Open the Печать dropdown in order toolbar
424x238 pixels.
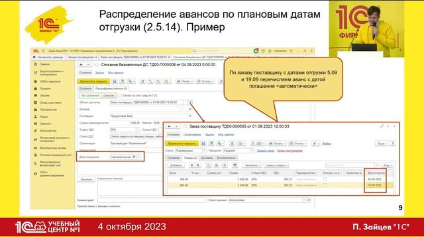[x=277, y=143]
